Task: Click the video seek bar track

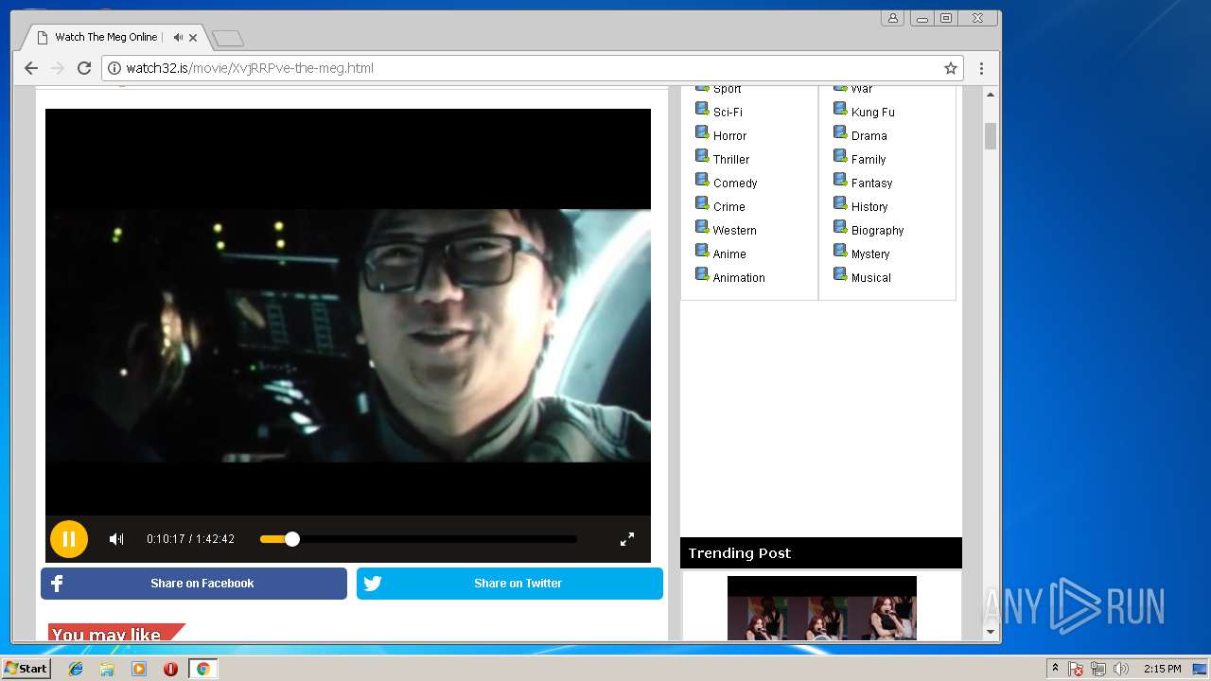Action: tap(418, 539)
